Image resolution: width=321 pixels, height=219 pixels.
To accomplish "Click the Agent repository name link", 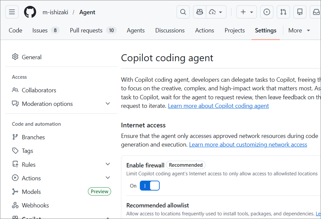I will tap(87, 12).
